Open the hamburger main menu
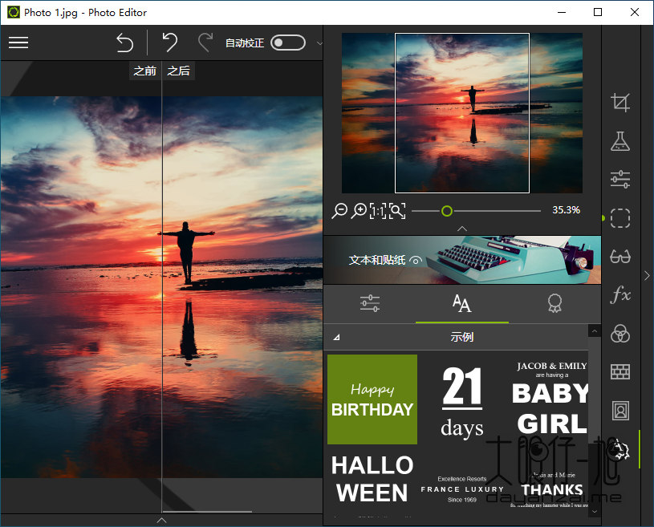This screenshot has width=654, height=527. coord(18,43)
